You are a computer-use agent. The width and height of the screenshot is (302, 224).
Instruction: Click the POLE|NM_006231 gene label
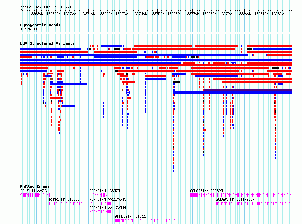(x=35, y=191)
